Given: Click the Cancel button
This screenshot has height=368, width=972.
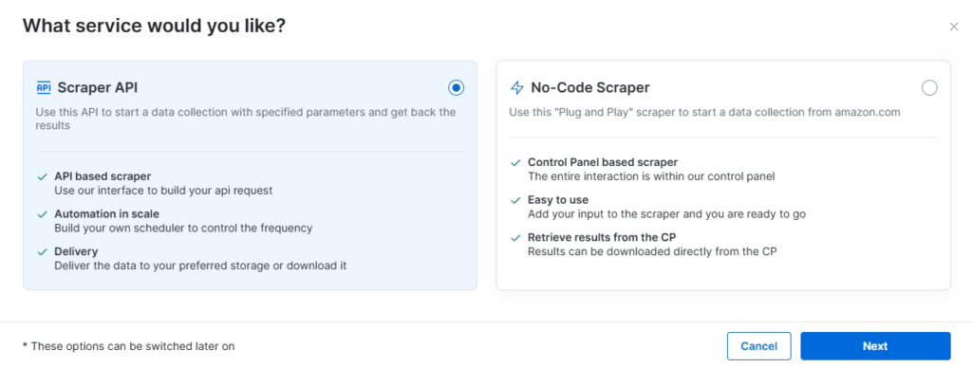Looking at the screenshot, I should pos(758,345).
